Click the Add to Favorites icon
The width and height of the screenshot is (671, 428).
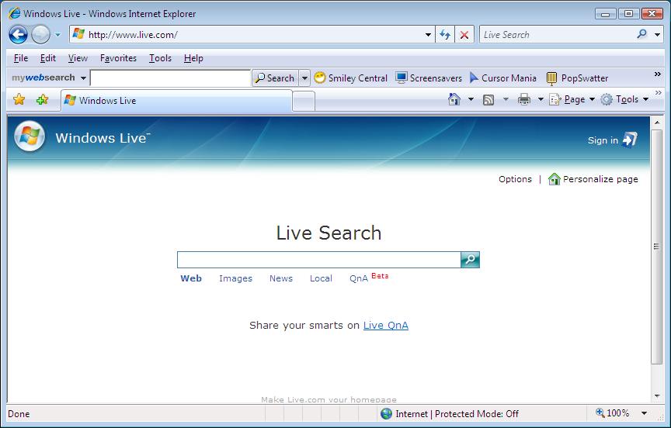point(42,99)
